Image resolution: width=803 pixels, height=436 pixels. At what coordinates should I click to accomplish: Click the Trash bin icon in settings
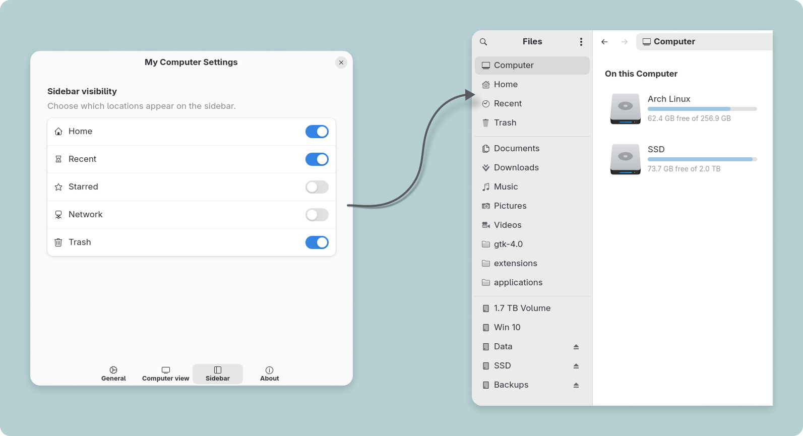tap(58, 242)
